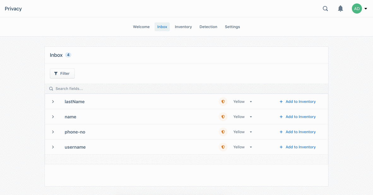Click the Search fields input box

[126, 89]
